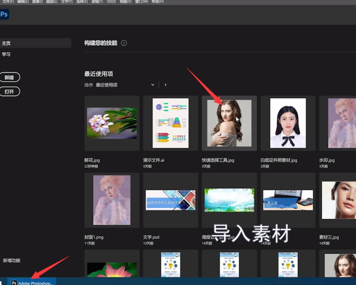This screenshot has width=356, height=285.
Task: Click the 快速选择工具.jpg file name
Action: (218, 160)
